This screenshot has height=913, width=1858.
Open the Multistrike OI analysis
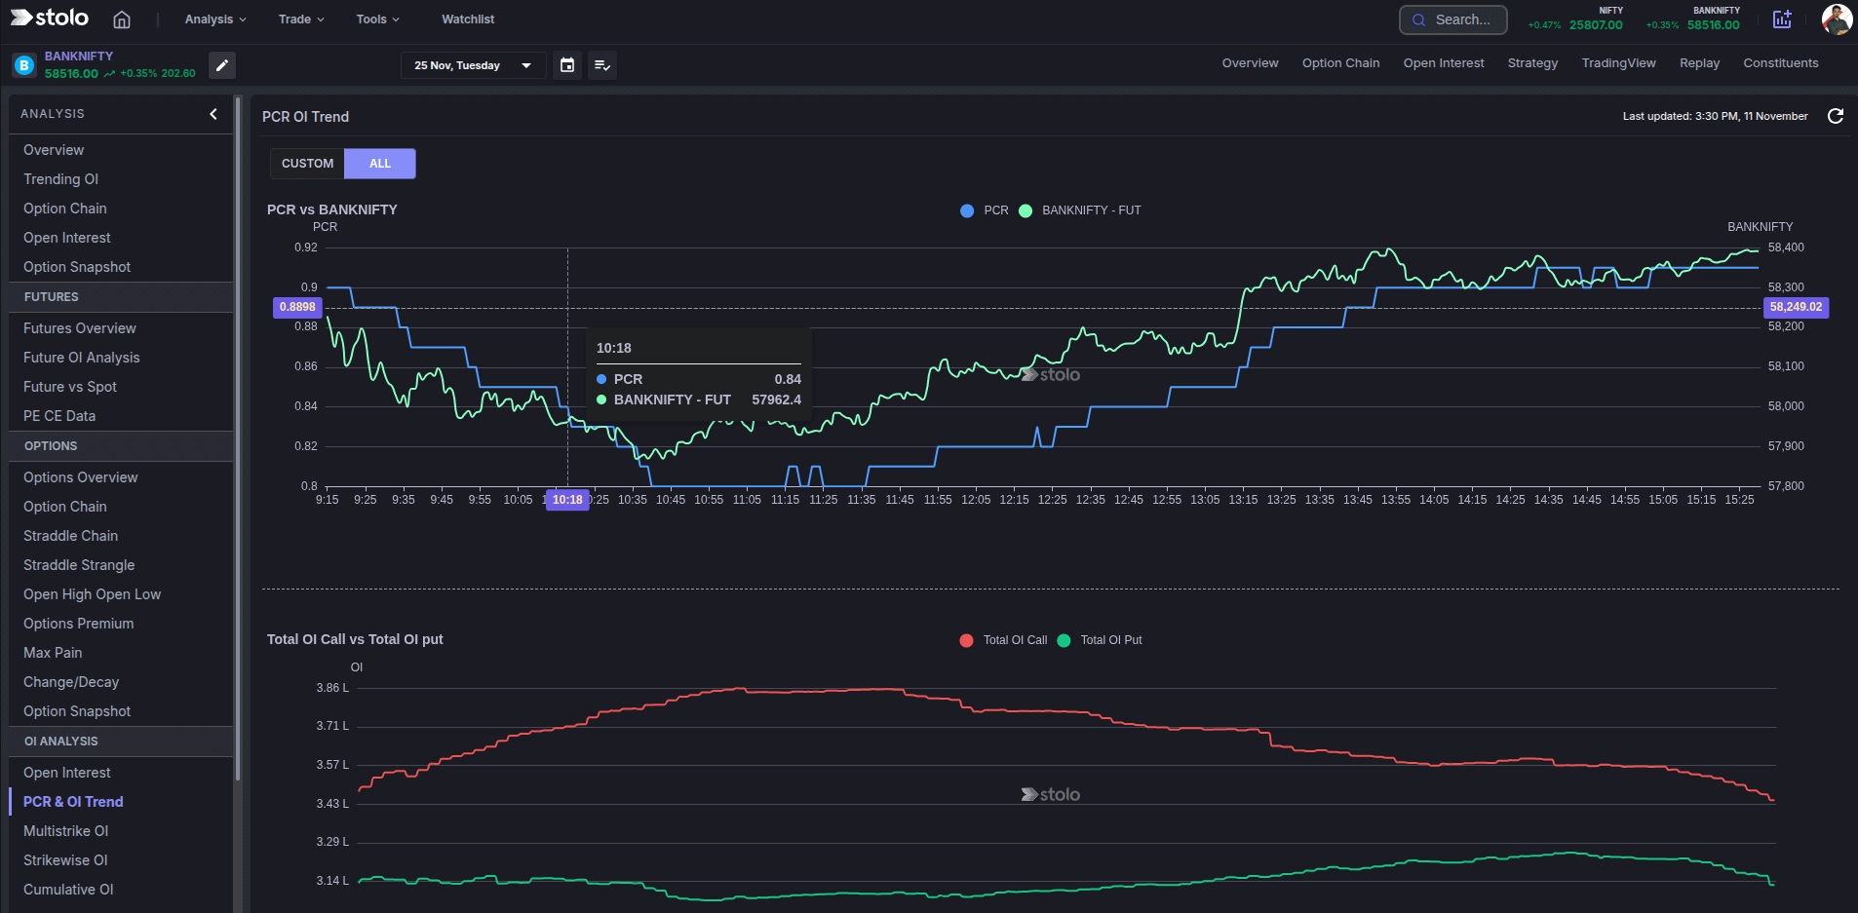point(65,830)
